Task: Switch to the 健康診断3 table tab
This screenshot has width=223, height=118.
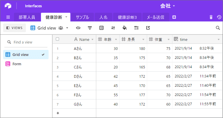Action: pyautogui.click(x=127, y=17)
